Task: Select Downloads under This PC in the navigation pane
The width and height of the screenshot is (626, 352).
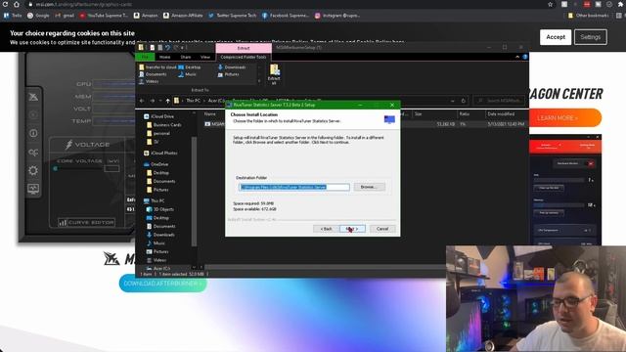Action: [160, 235]
